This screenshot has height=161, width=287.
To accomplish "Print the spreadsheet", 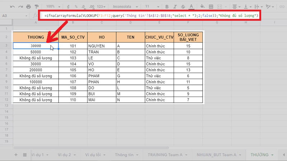I will 28,6.
